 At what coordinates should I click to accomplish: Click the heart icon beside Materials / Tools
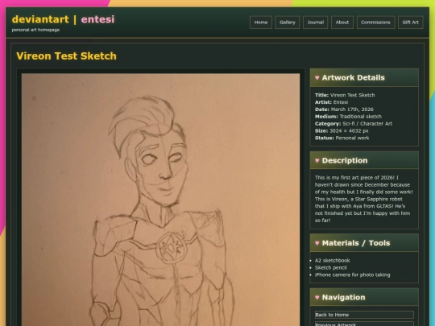pos(317,243)
